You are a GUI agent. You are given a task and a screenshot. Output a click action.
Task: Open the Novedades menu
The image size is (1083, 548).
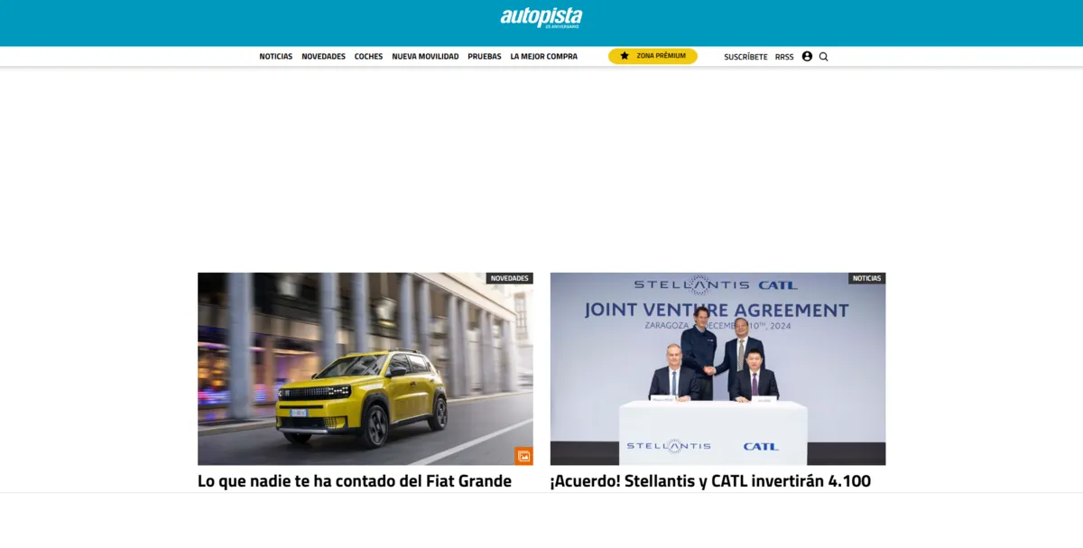pos(323,56)
